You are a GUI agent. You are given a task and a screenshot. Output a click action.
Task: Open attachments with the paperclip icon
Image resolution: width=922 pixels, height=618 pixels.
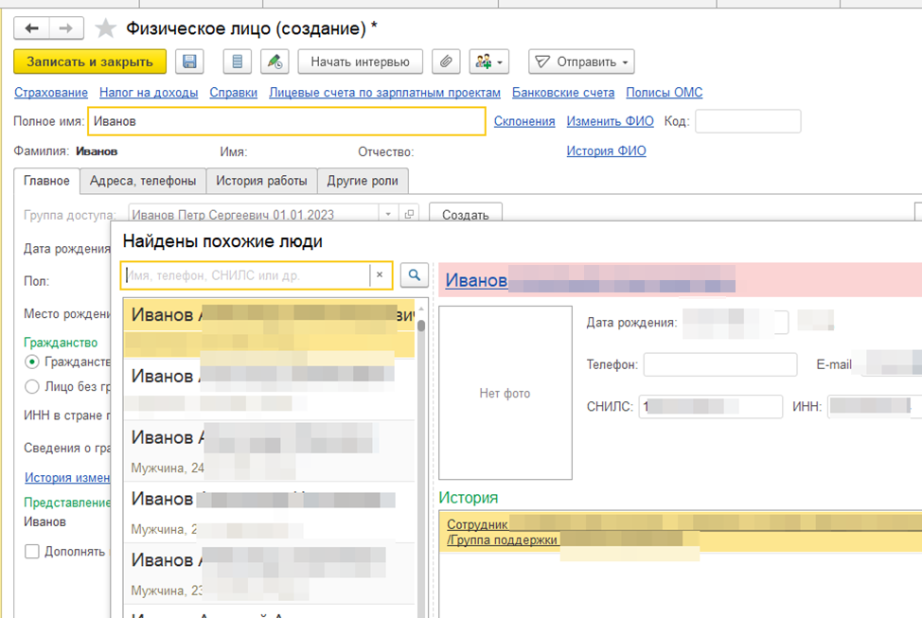(x=446, y=62)
